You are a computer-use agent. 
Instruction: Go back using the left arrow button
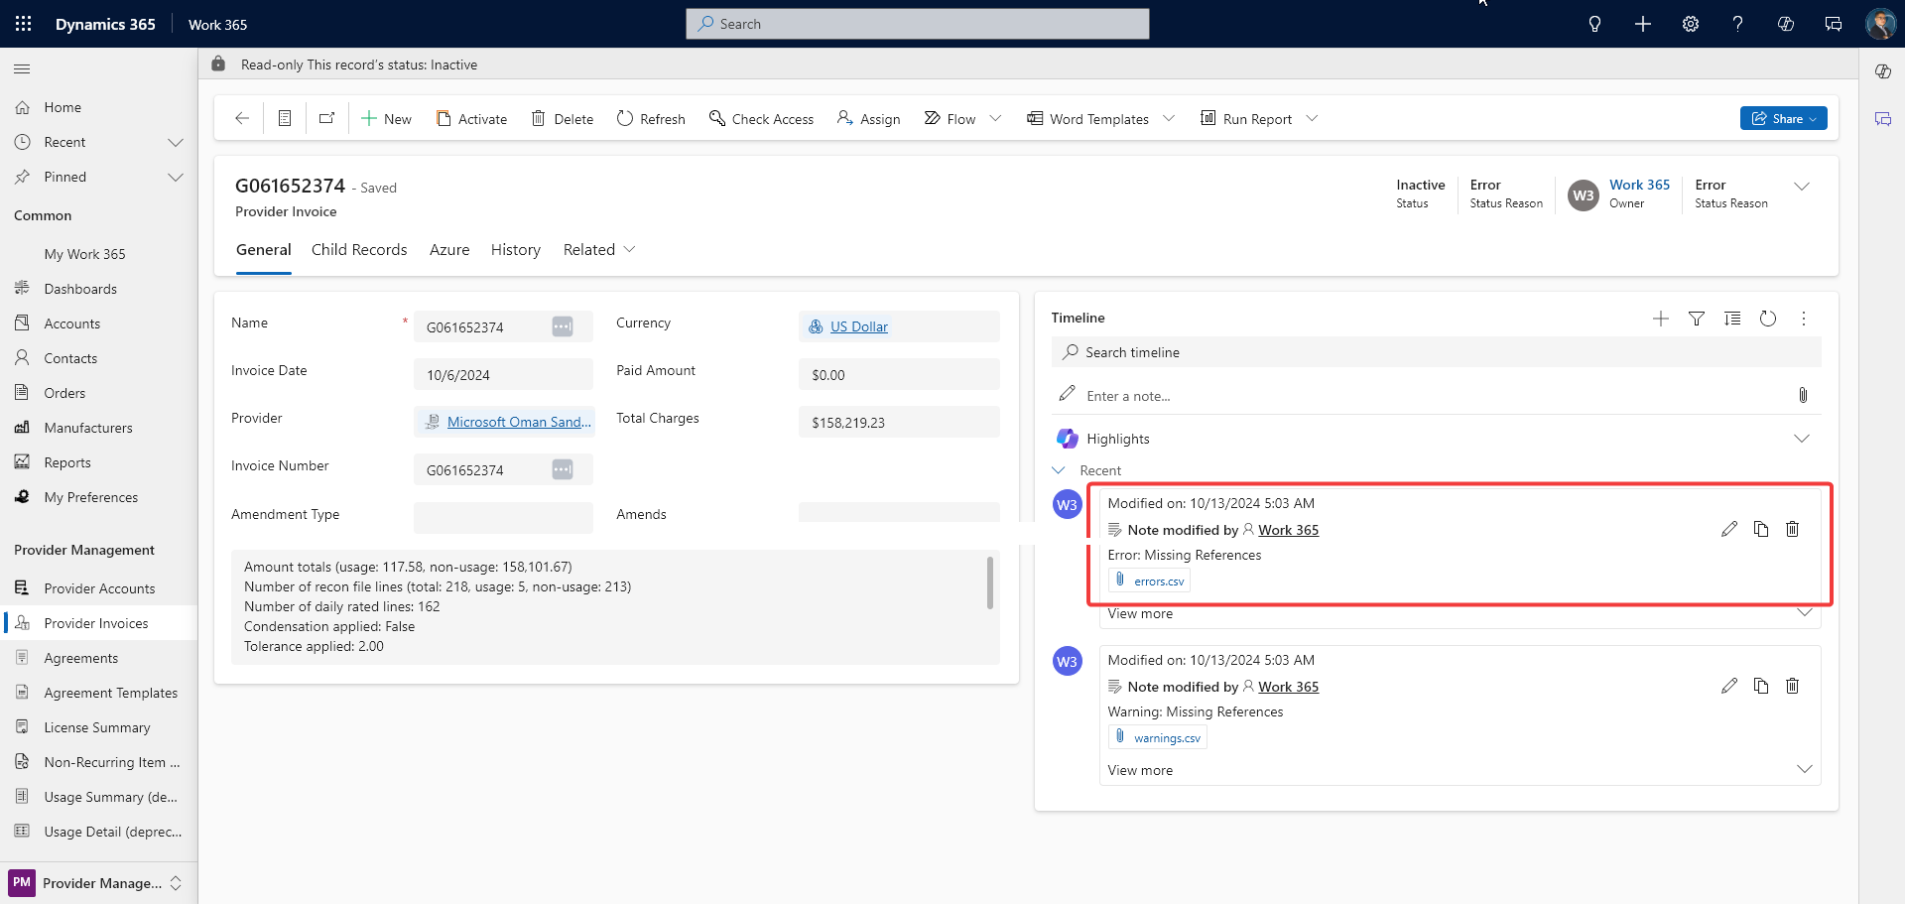pos(242,118)
